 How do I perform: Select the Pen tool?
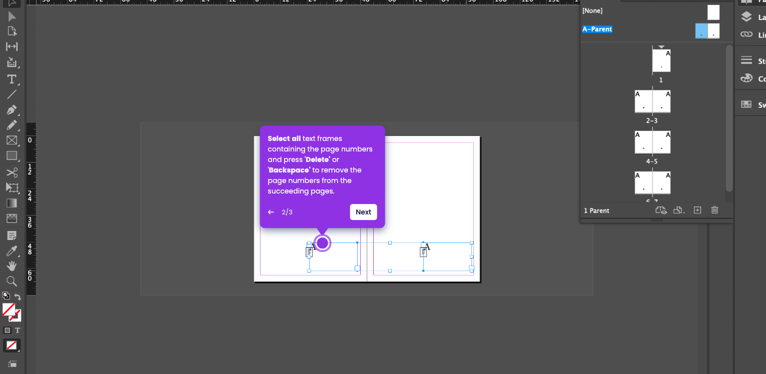pyautogui.click(x=12, y=109)
